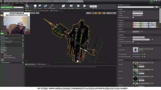Toggle scale snapping in viewport
This screenshot has height=90, width=161.
pyautogui.click(x=107, y=13)
